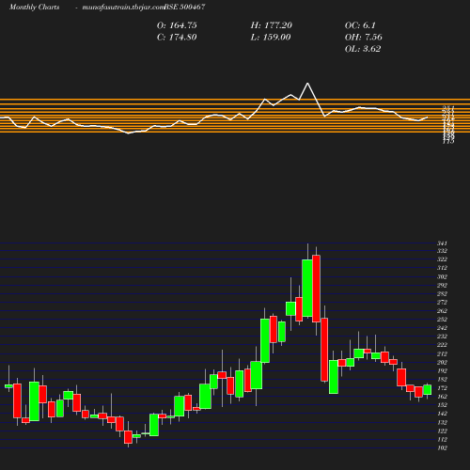Image resolution: width=470 pixels, height=470 pixels.
Task: Click the 302 price axis label
Action: coord(442,277)
